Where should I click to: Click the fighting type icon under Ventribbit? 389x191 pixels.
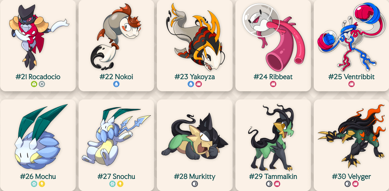[x=352, y=84]
